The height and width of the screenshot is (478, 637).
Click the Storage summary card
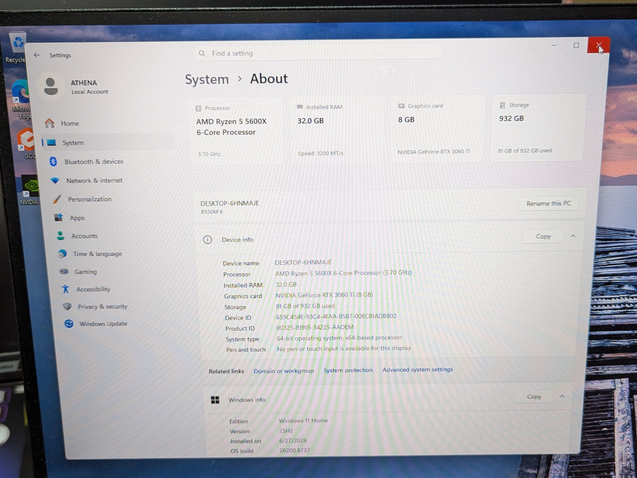[x=537, y=128]
